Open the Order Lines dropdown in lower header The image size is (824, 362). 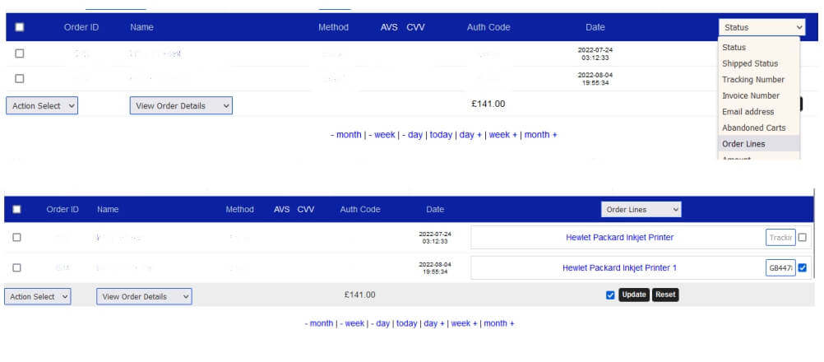(641, 210)
